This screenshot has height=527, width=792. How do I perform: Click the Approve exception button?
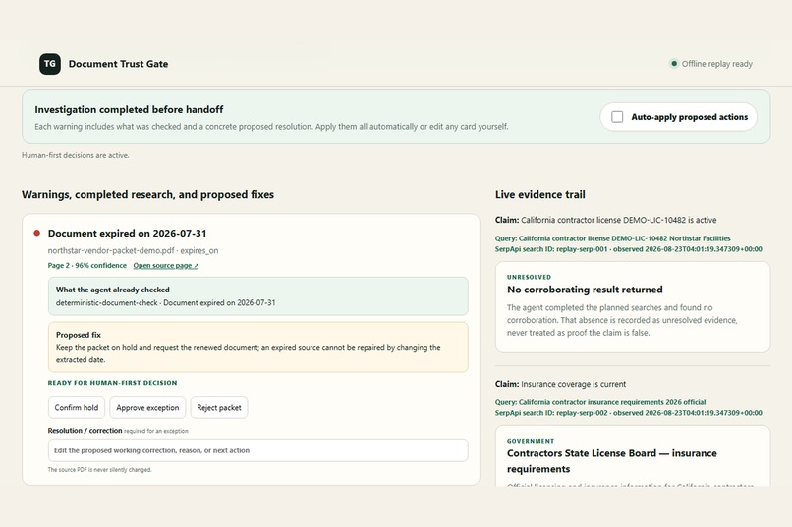[x=147, y=407]
